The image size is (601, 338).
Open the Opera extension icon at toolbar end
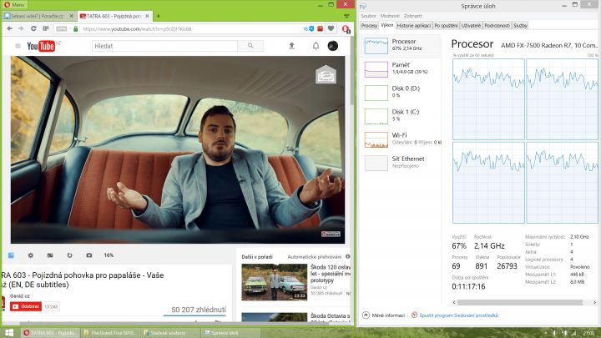pos(346,28)
